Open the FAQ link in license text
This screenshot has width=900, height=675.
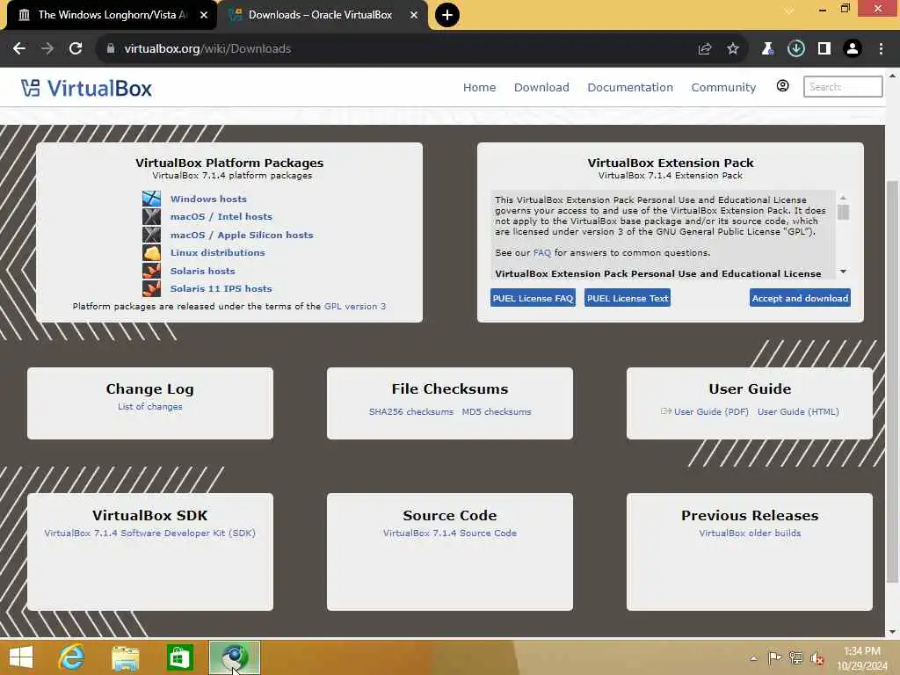(541, 252)
